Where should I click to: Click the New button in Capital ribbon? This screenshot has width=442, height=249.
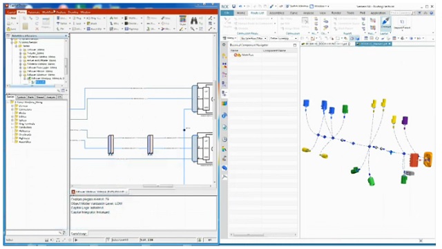coord(12,18)
